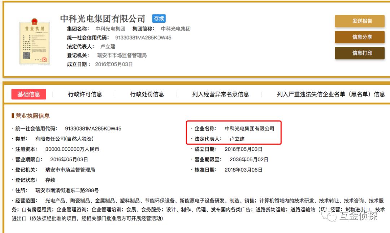The image size is (390, 233).
Task: Click 营业期限至 value 2036年05月02日
Action: (249, 159)
